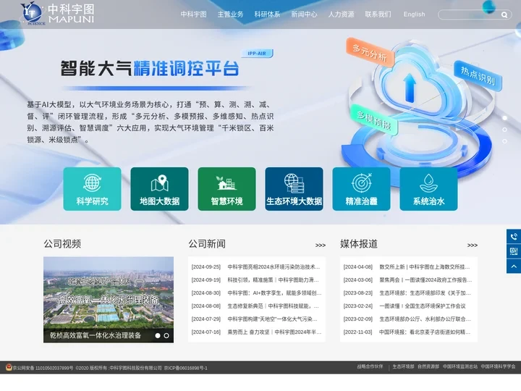Screen dimensions: 521x391
Task: Open the 地图大数据 map tile
Action: click(159, 189)
